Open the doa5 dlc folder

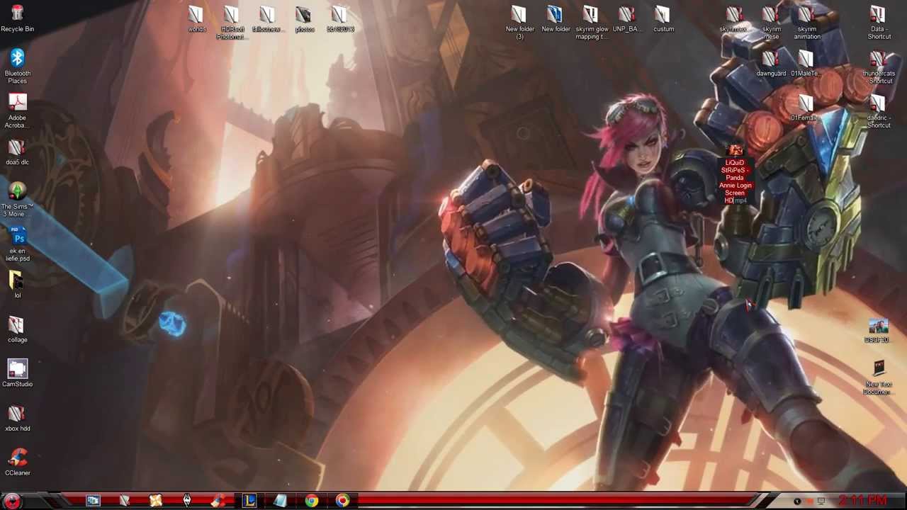click(17, 148)
